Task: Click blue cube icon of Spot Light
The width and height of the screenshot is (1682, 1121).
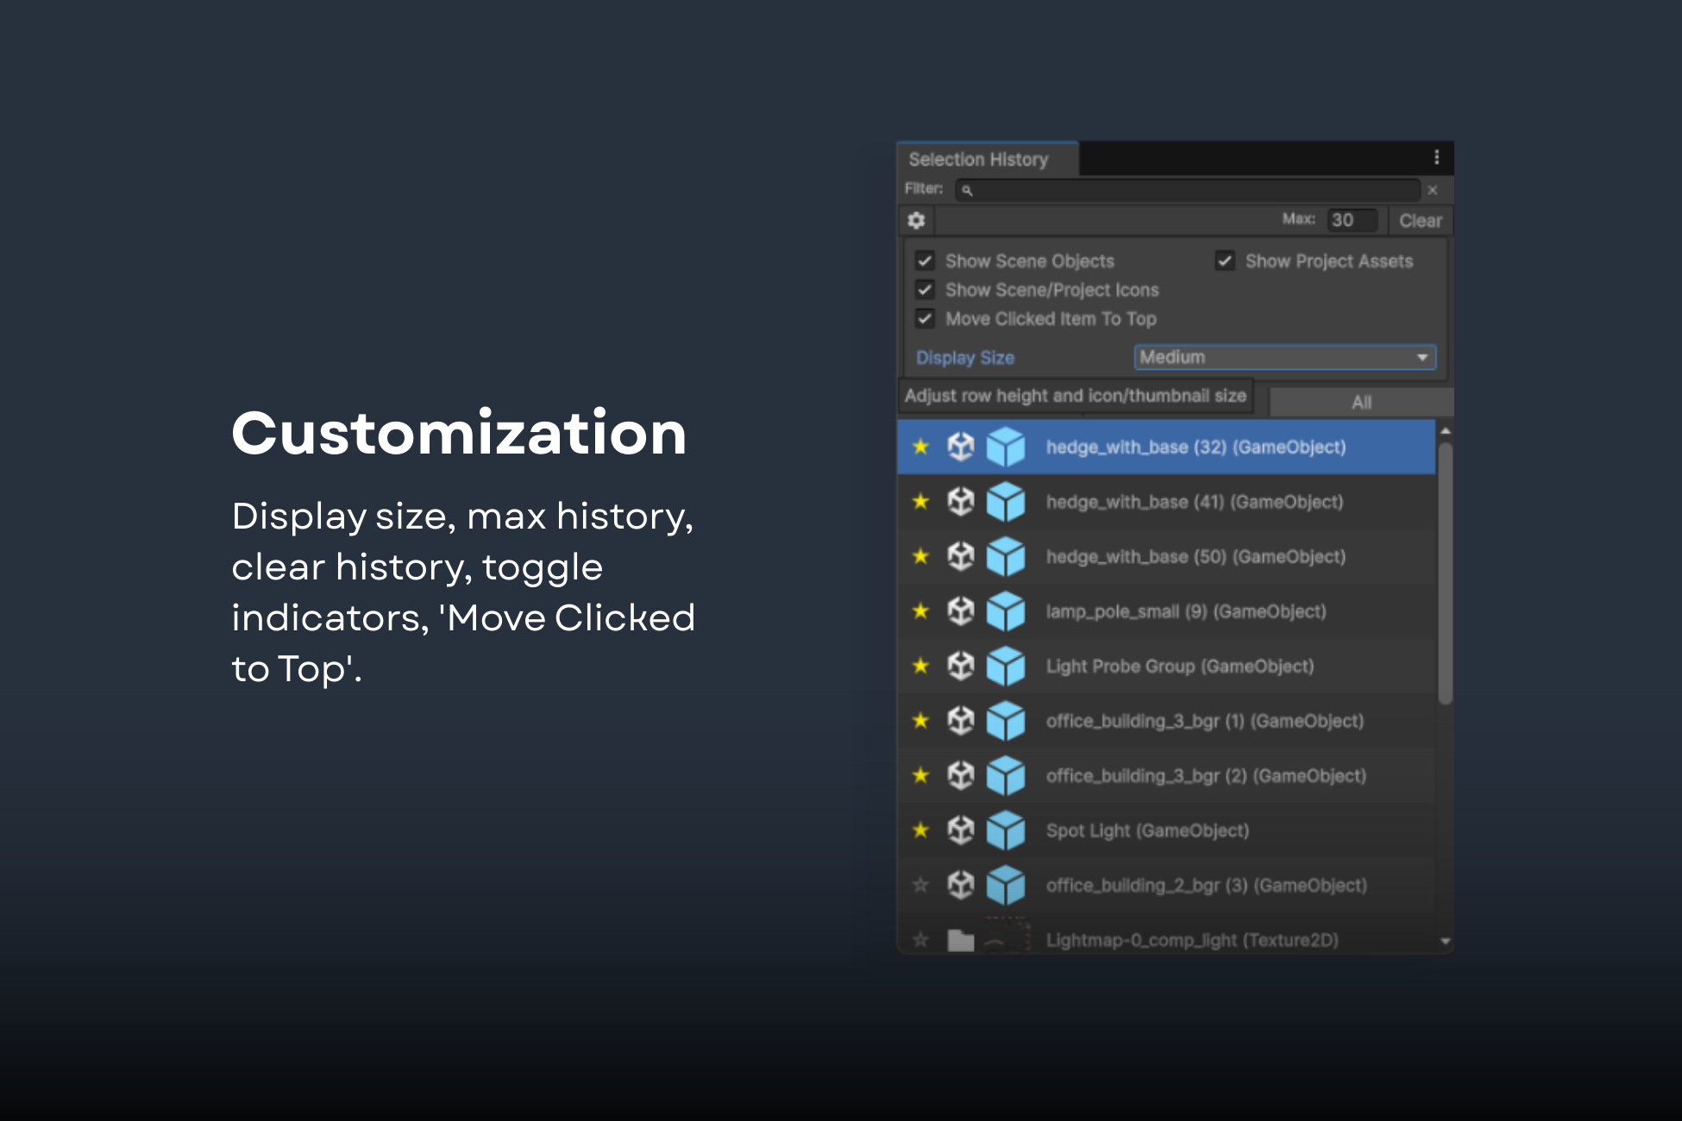Action: pyautogui.click(x=1006, y=830)
